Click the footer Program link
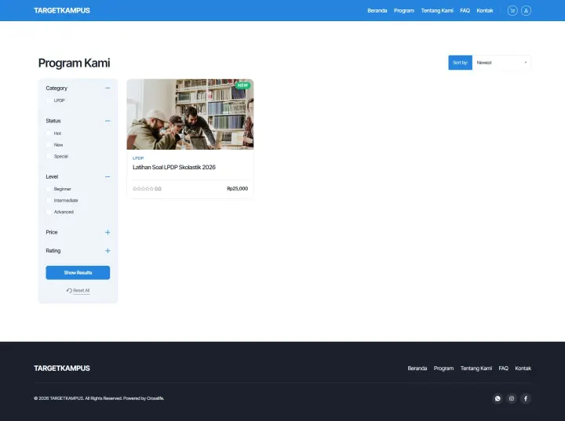Image resolution: width=565 pixels, height=421 pixels. click(x=443, y=368)
